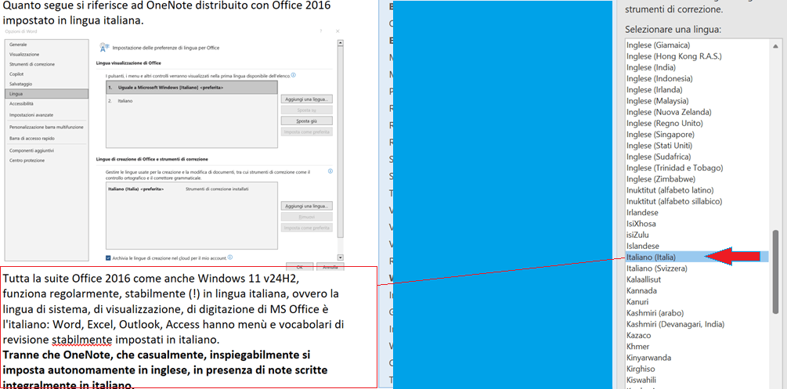Click scroll up arrow in Word options pane

click(x=341, y=44)
